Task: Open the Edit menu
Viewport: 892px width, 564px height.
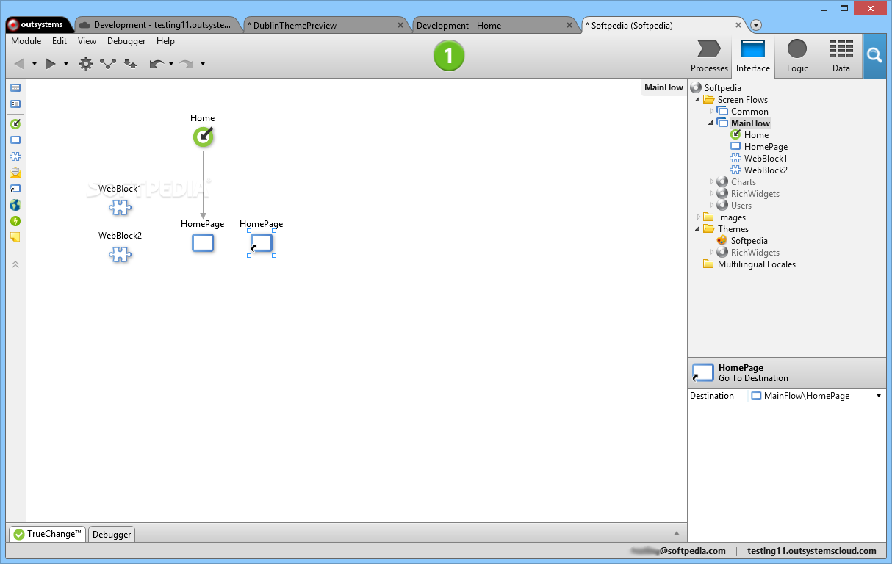Action: [60, 41]
